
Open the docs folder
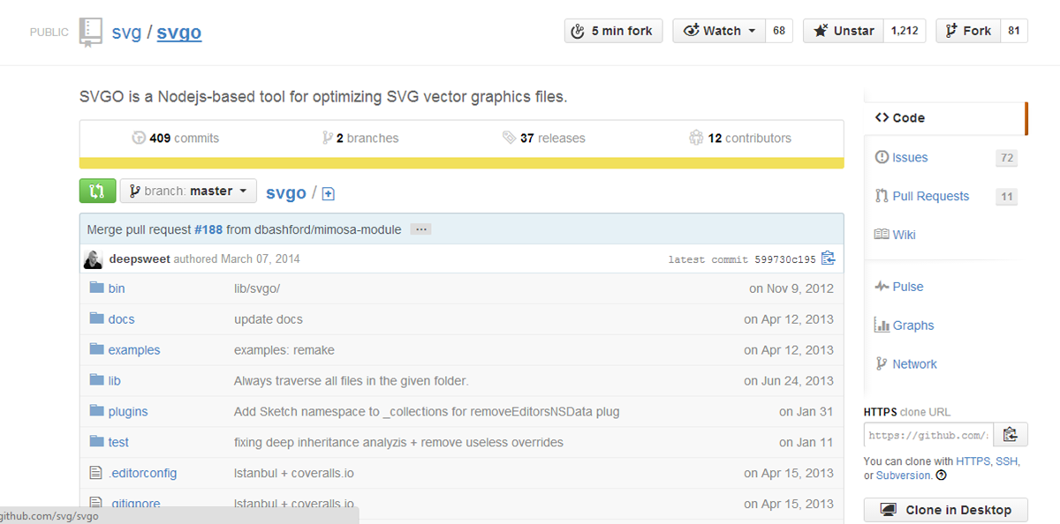(x=121, y=319)
